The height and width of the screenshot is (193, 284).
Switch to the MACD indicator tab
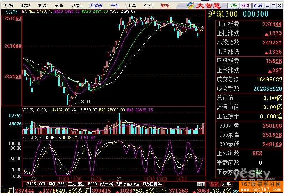(x=92, y=184)
